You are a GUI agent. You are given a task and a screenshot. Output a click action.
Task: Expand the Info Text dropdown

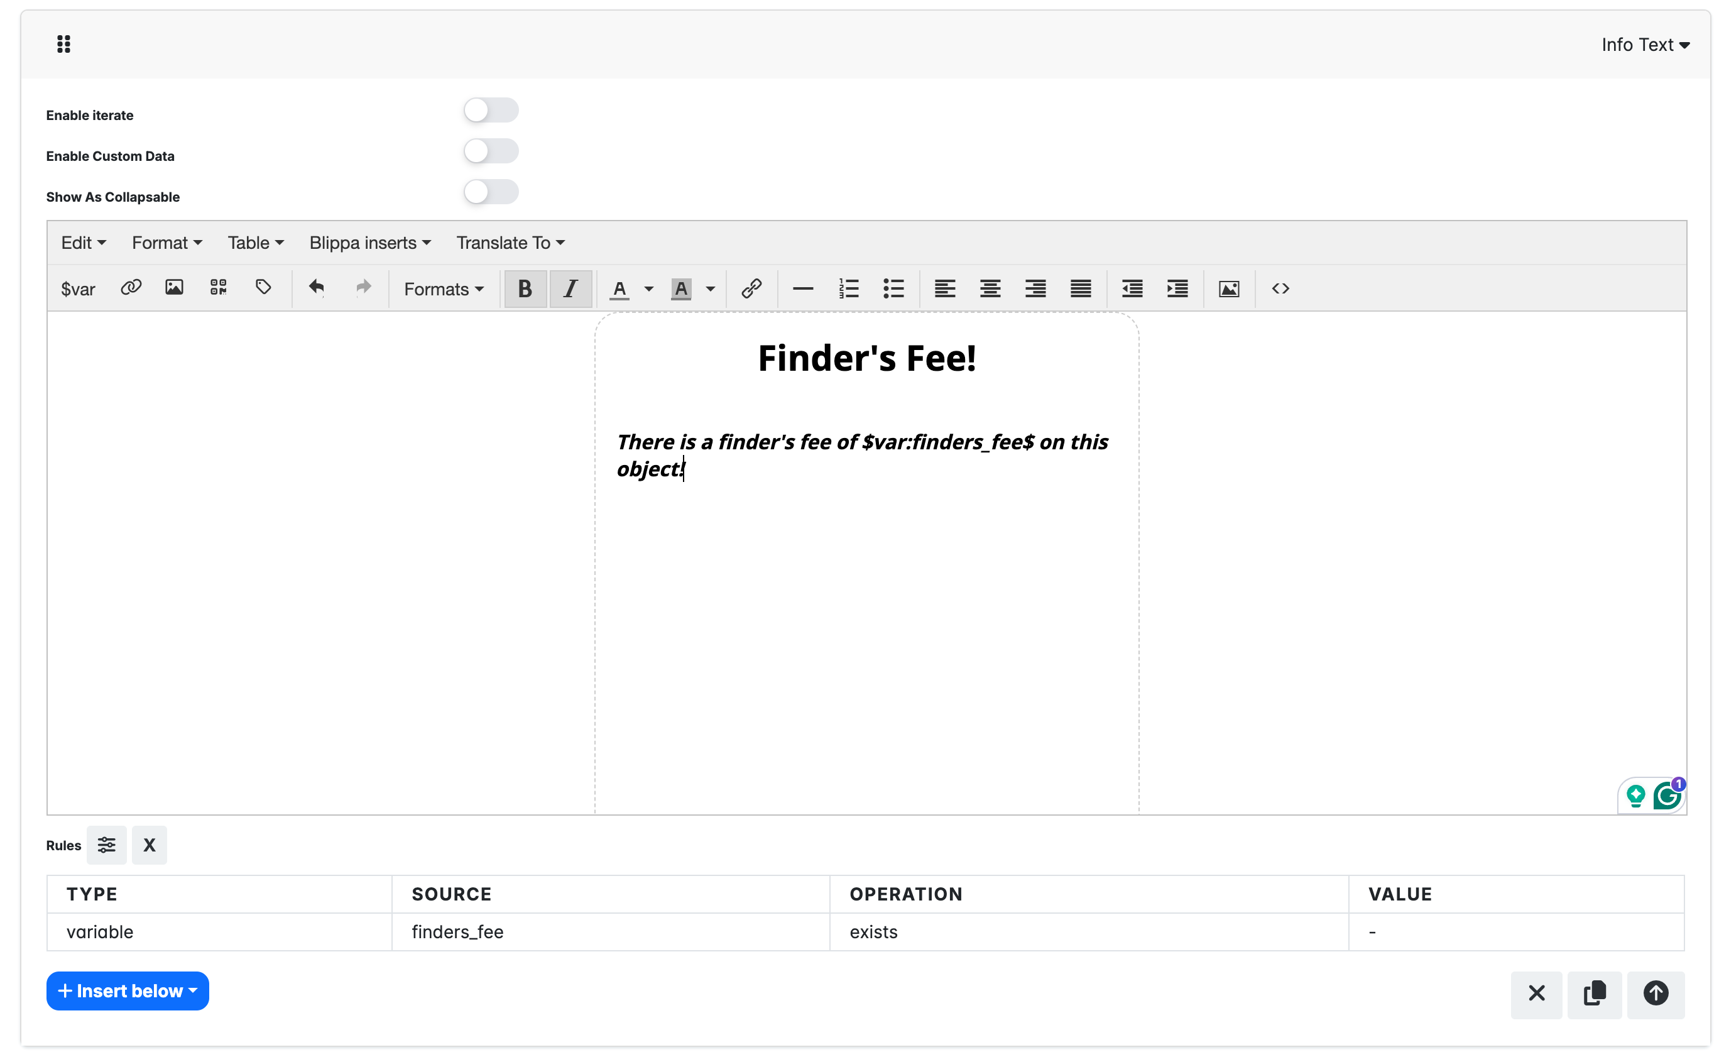[x=1645, y=45]
